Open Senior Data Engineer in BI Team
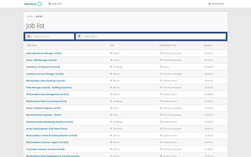Viewport: 251px width, 157px height. tap(47, 129)
